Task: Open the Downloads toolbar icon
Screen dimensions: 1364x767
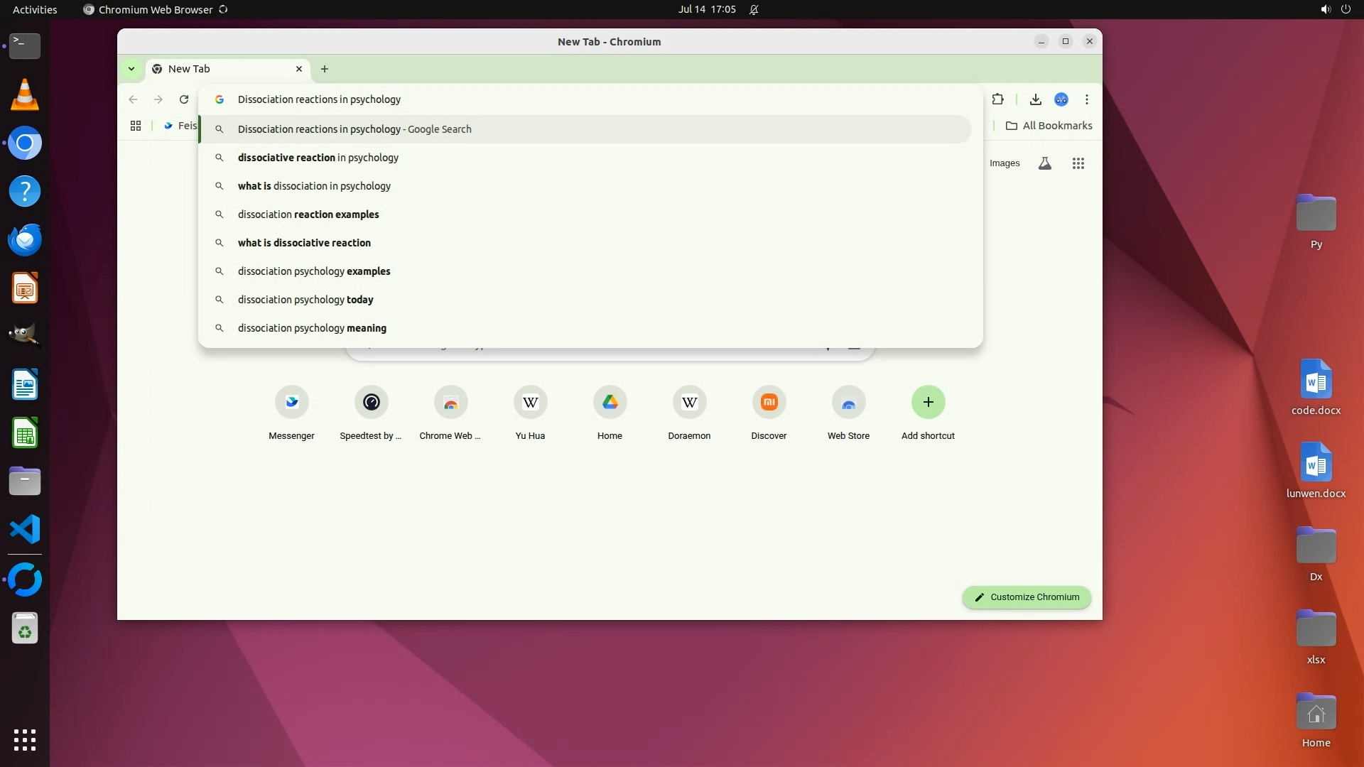Action: pos(1035,99)
